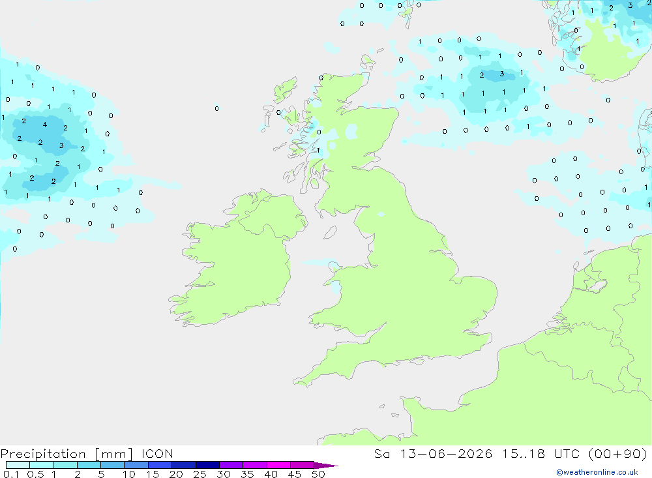
Task: Click the 0.5–1 mm legend color swatch
Action: 42,465
